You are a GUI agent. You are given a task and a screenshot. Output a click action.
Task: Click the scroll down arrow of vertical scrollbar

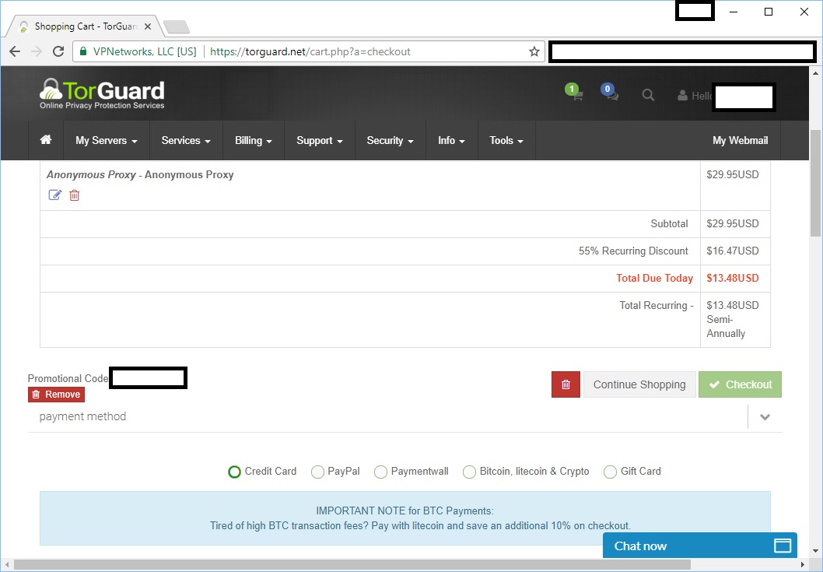pyautogui.click(x=815, y=552)
